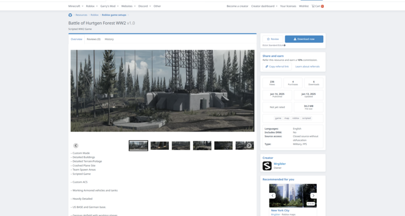Go to Roblox game setups breadcrumb
The image size is (405, 216).
coord(114,15)
